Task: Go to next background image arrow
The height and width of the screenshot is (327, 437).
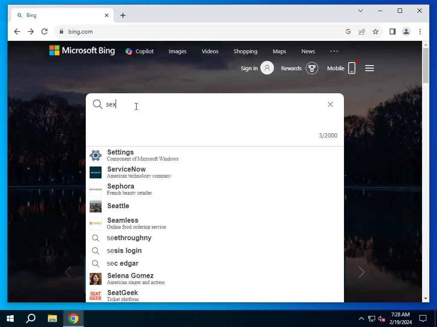Action: [x=361, y=272]
